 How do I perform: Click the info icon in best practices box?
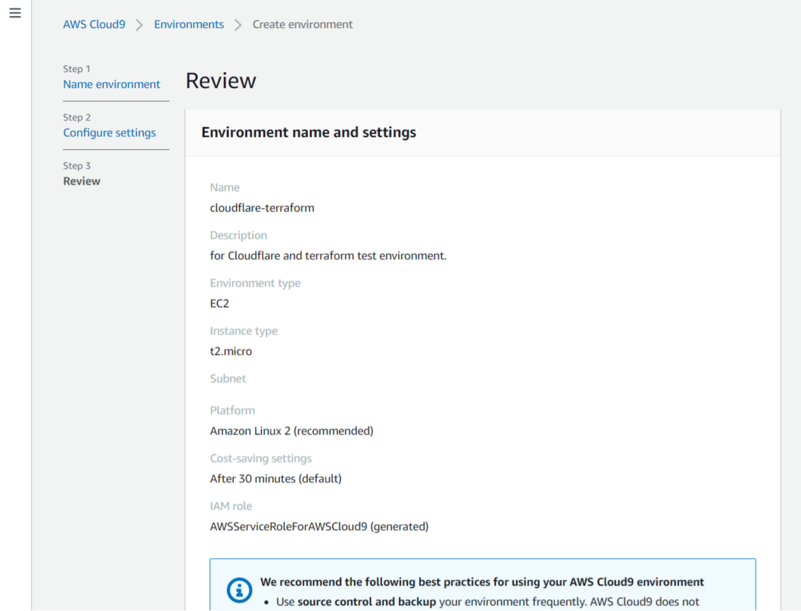(x=239, y=590)
